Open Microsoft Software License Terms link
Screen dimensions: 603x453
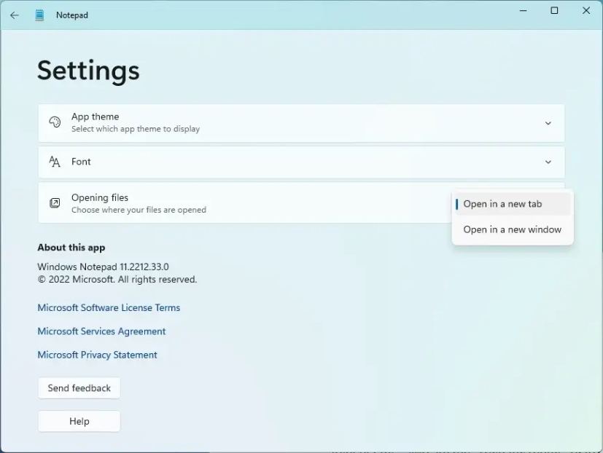pos(109,308)
